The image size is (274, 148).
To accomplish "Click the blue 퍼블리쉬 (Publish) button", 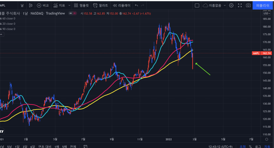I will (263, 5).
